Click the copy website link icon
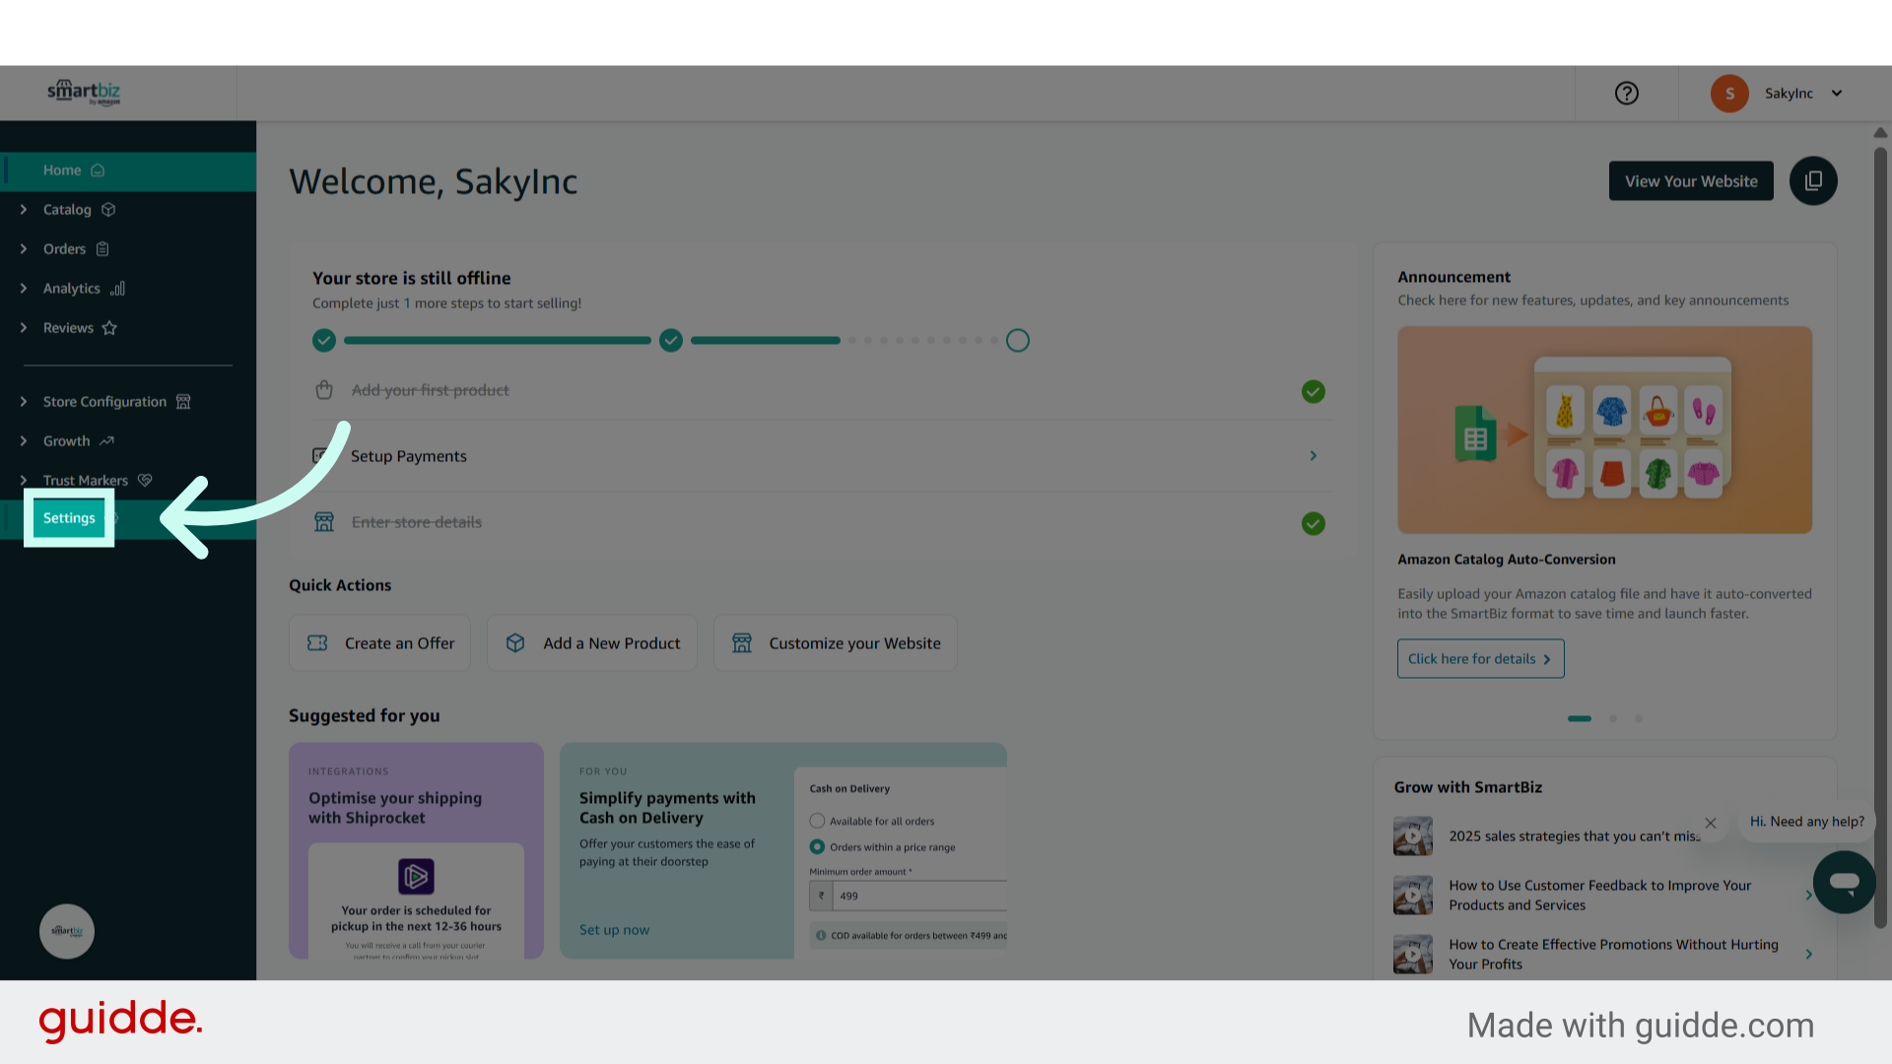1892x1064 pixels. (1813, 181)
